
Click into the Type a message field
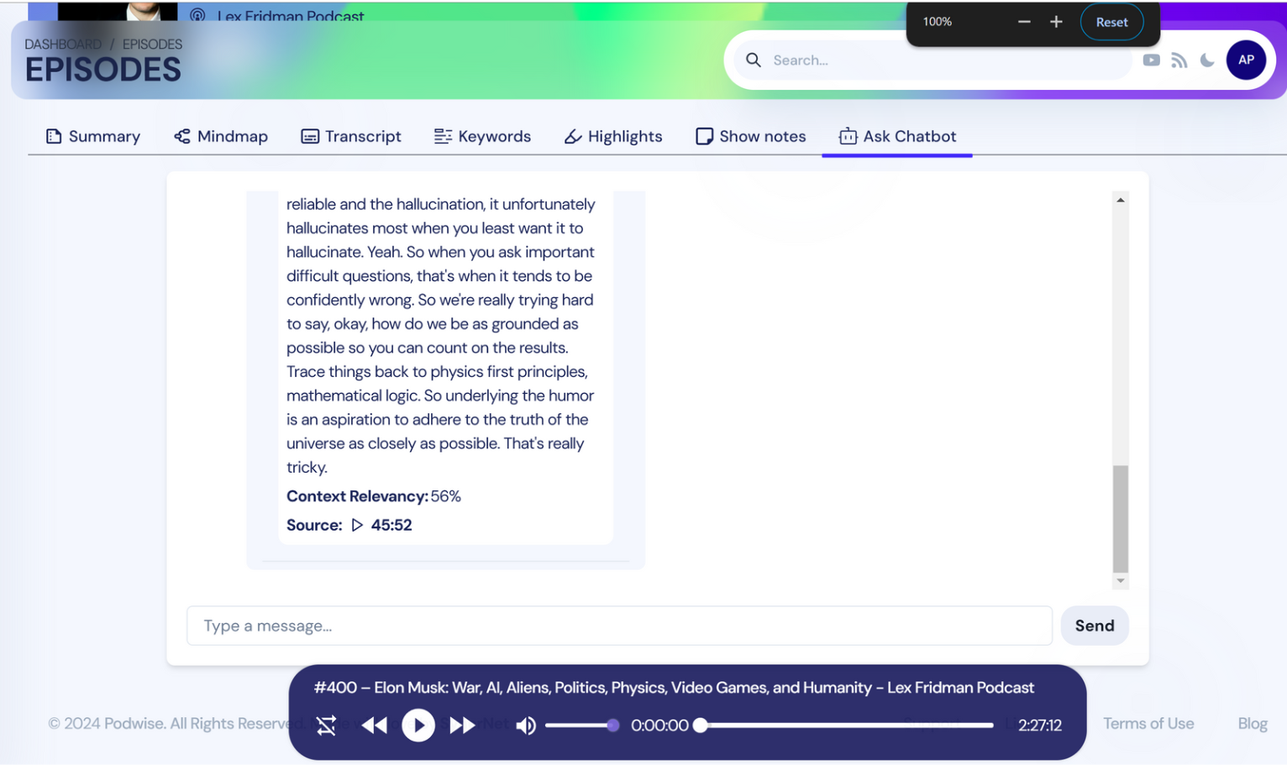tap(619, 626)
